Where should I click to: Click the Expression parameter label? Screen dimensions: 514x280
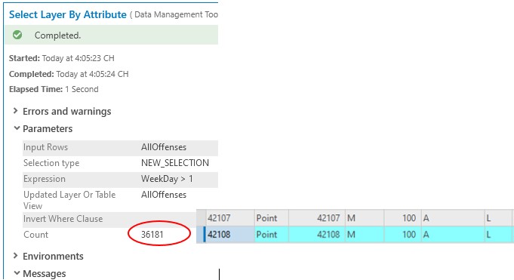coord(45,179)
